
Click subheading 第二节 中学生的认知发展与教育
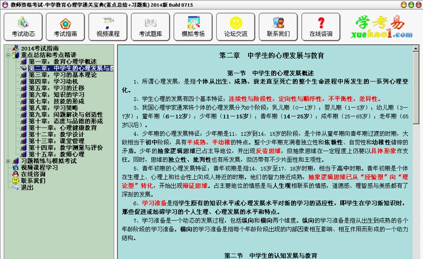click(271, 255)
